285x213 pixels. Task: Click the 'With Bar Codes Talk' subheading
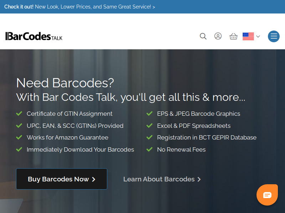(131, 97)
